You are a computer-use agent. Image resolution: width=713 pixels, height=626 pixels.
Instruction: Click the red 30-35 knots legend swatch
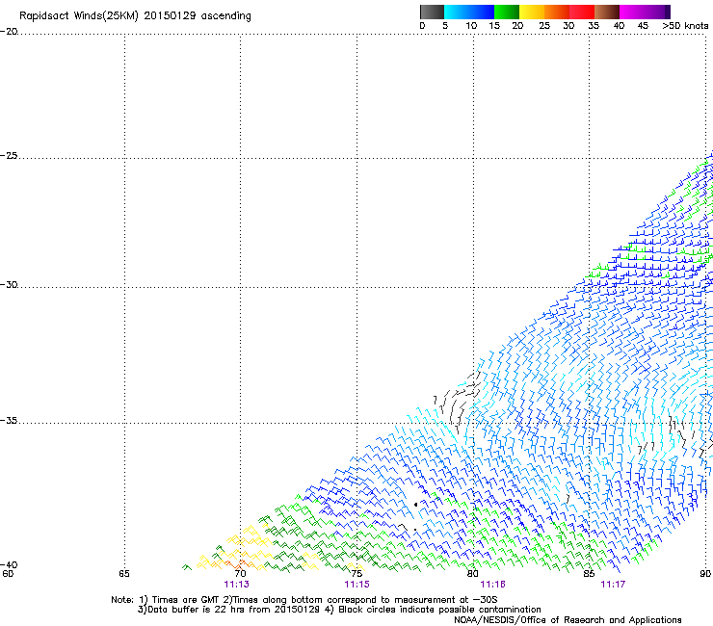coord(582,12)
